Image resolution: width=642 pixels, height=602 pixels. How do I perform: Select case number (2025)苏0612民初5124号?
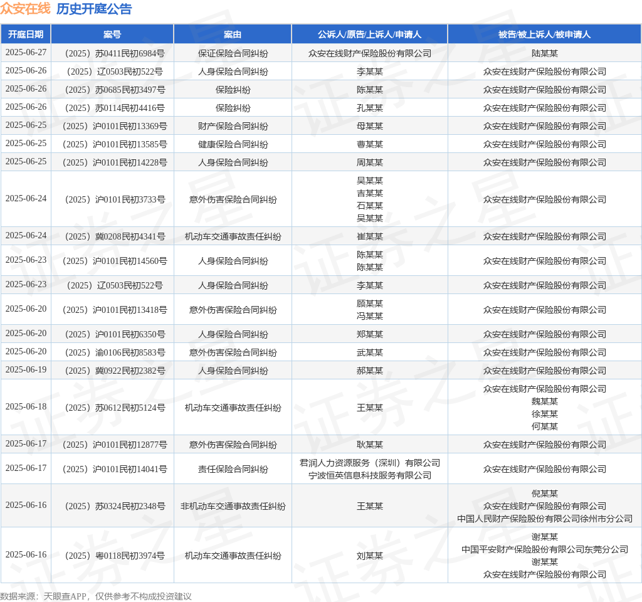[112, 408]
